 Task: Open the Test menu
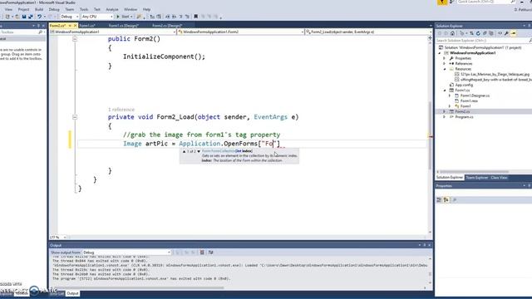tap(97, 9)
